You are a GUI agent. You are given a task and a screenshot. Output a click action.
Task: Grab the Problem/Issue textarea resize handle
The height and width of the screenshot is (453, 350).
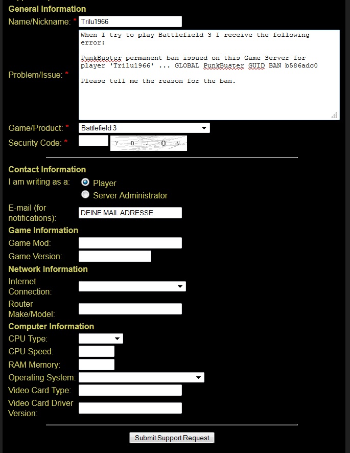[x=335, y=116]
